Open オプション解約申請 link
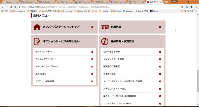The height and width of the screenshot is (107, 199). (64, 81)
